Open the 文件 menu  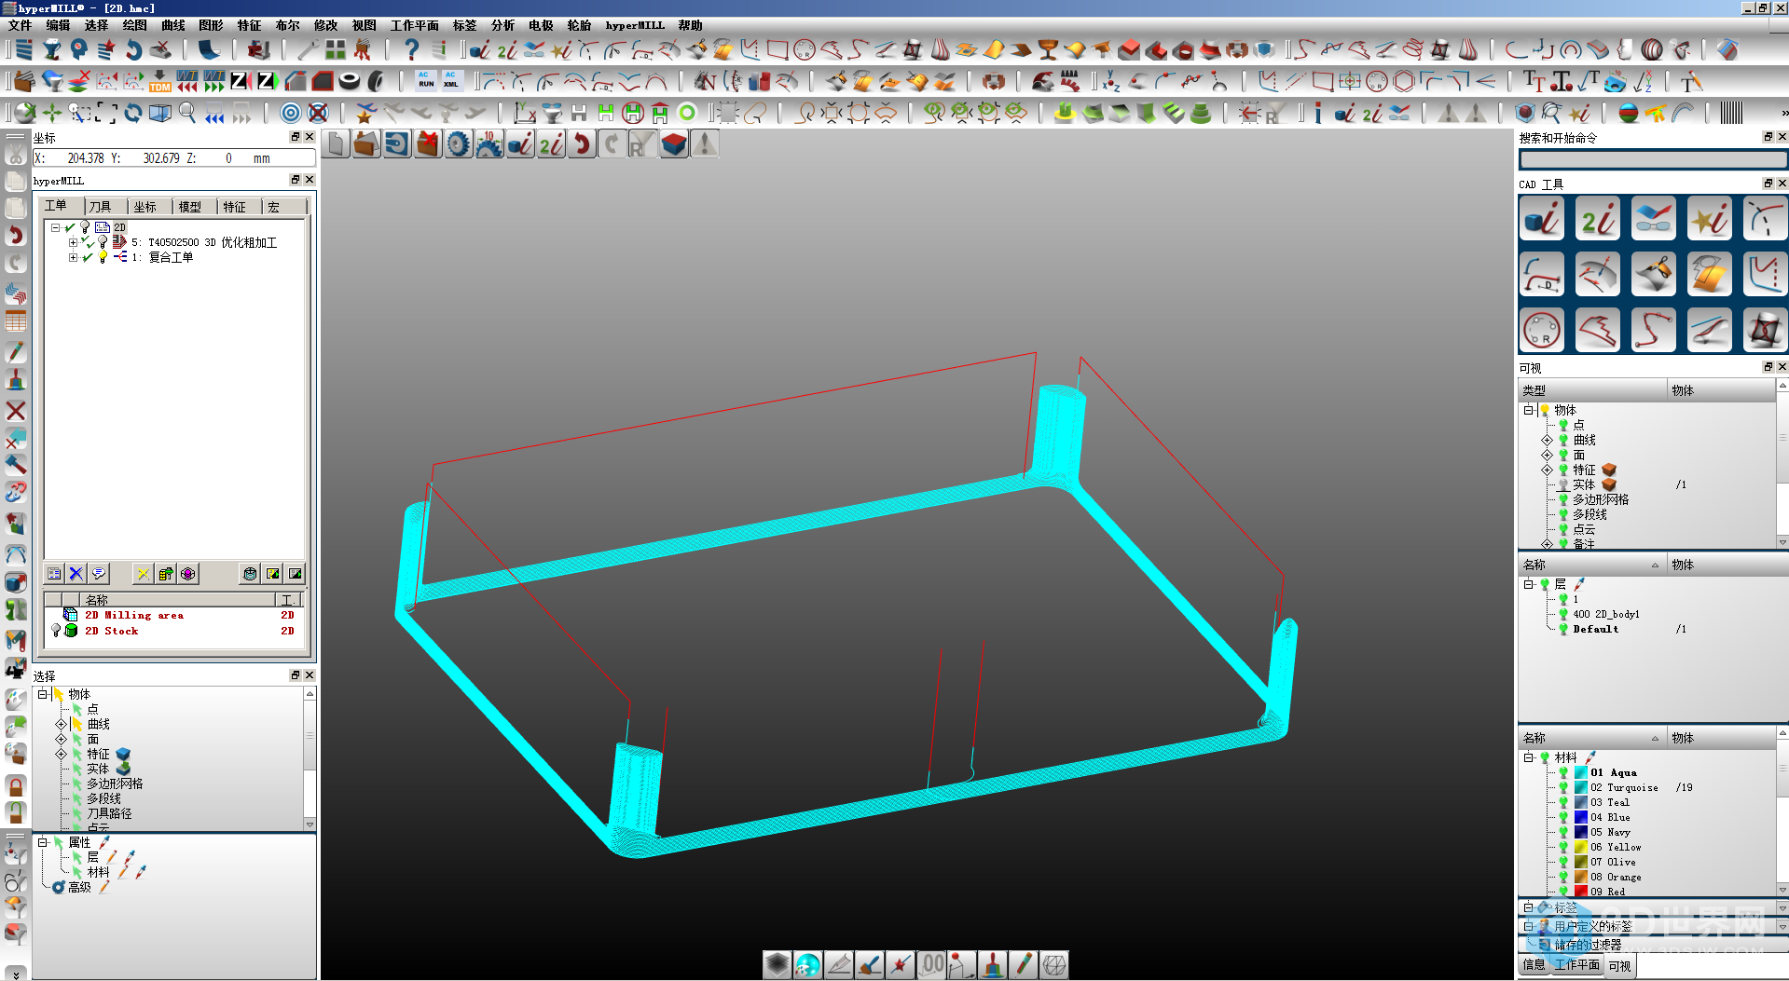coord(20,25)
